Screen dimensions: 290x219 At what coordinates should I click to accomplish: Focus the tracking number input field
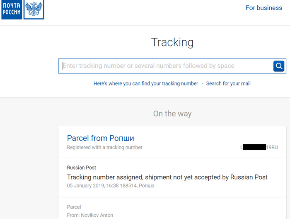click(x=166, y=66)
